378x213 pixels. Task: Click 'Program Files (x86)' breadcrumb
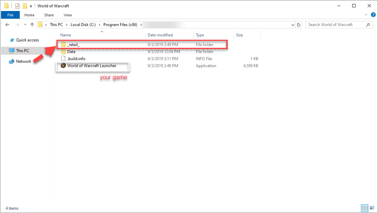pos(120,25)
